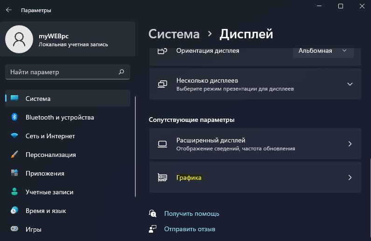Click the Wi-Fi network icon in sidebar

click(14, 135)
